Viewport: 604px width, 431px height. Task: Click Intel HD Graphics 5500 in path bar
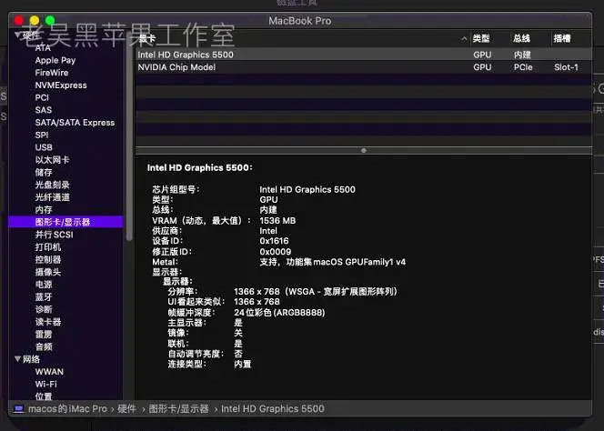pyautogui.click(x=273, y=408)
